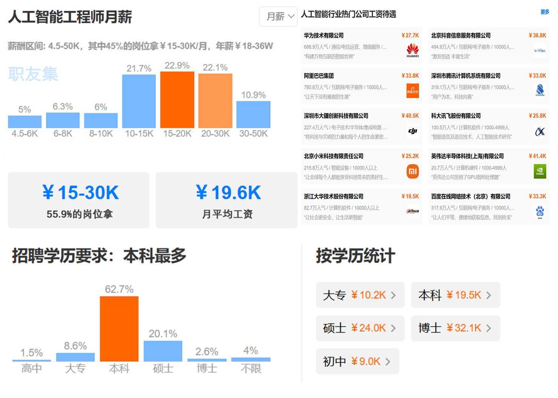This screenshot has height=398, width=558.
Task: Open 北京小米科技有限责任公司 company name
Action: (x=334, y=156)
